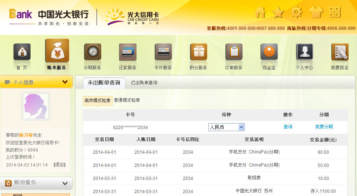Collapse the 个人信息 panel
The width and height of the screenshot is (357, 196).
(65, 82)
